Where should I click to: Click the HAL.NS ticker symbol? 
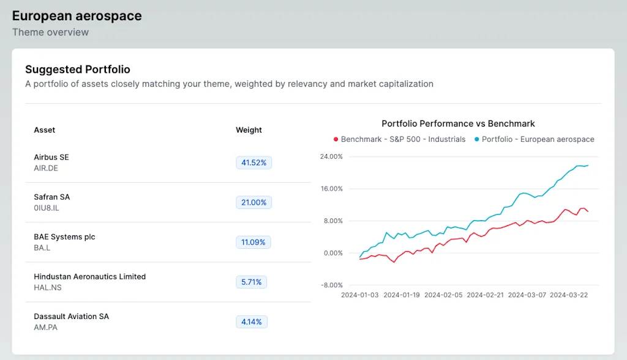pyautogui.click(x=48, y=287)
